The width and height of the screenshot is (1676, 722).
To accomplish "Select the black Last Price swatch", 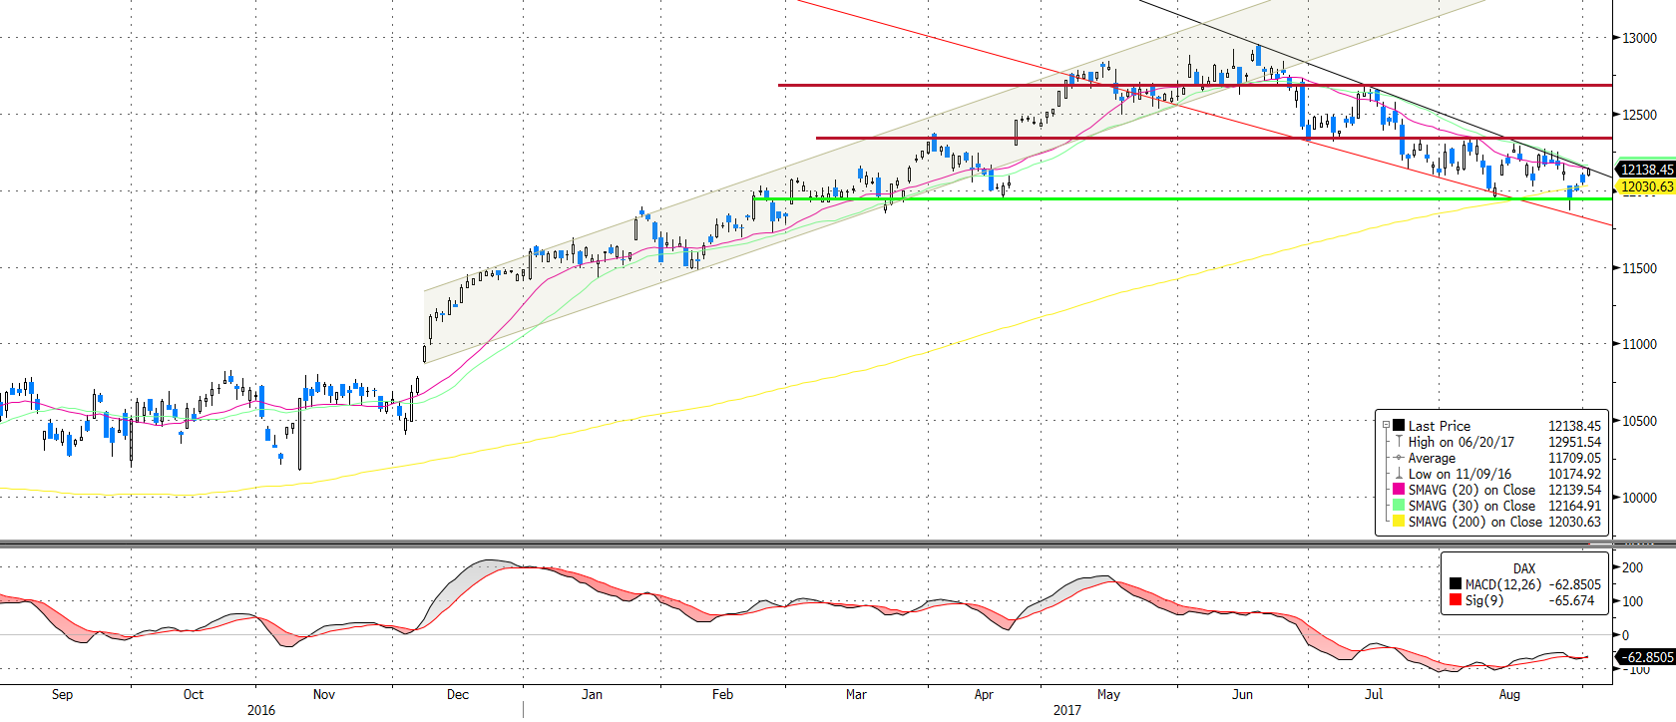I will click(x=1399, y=426).
